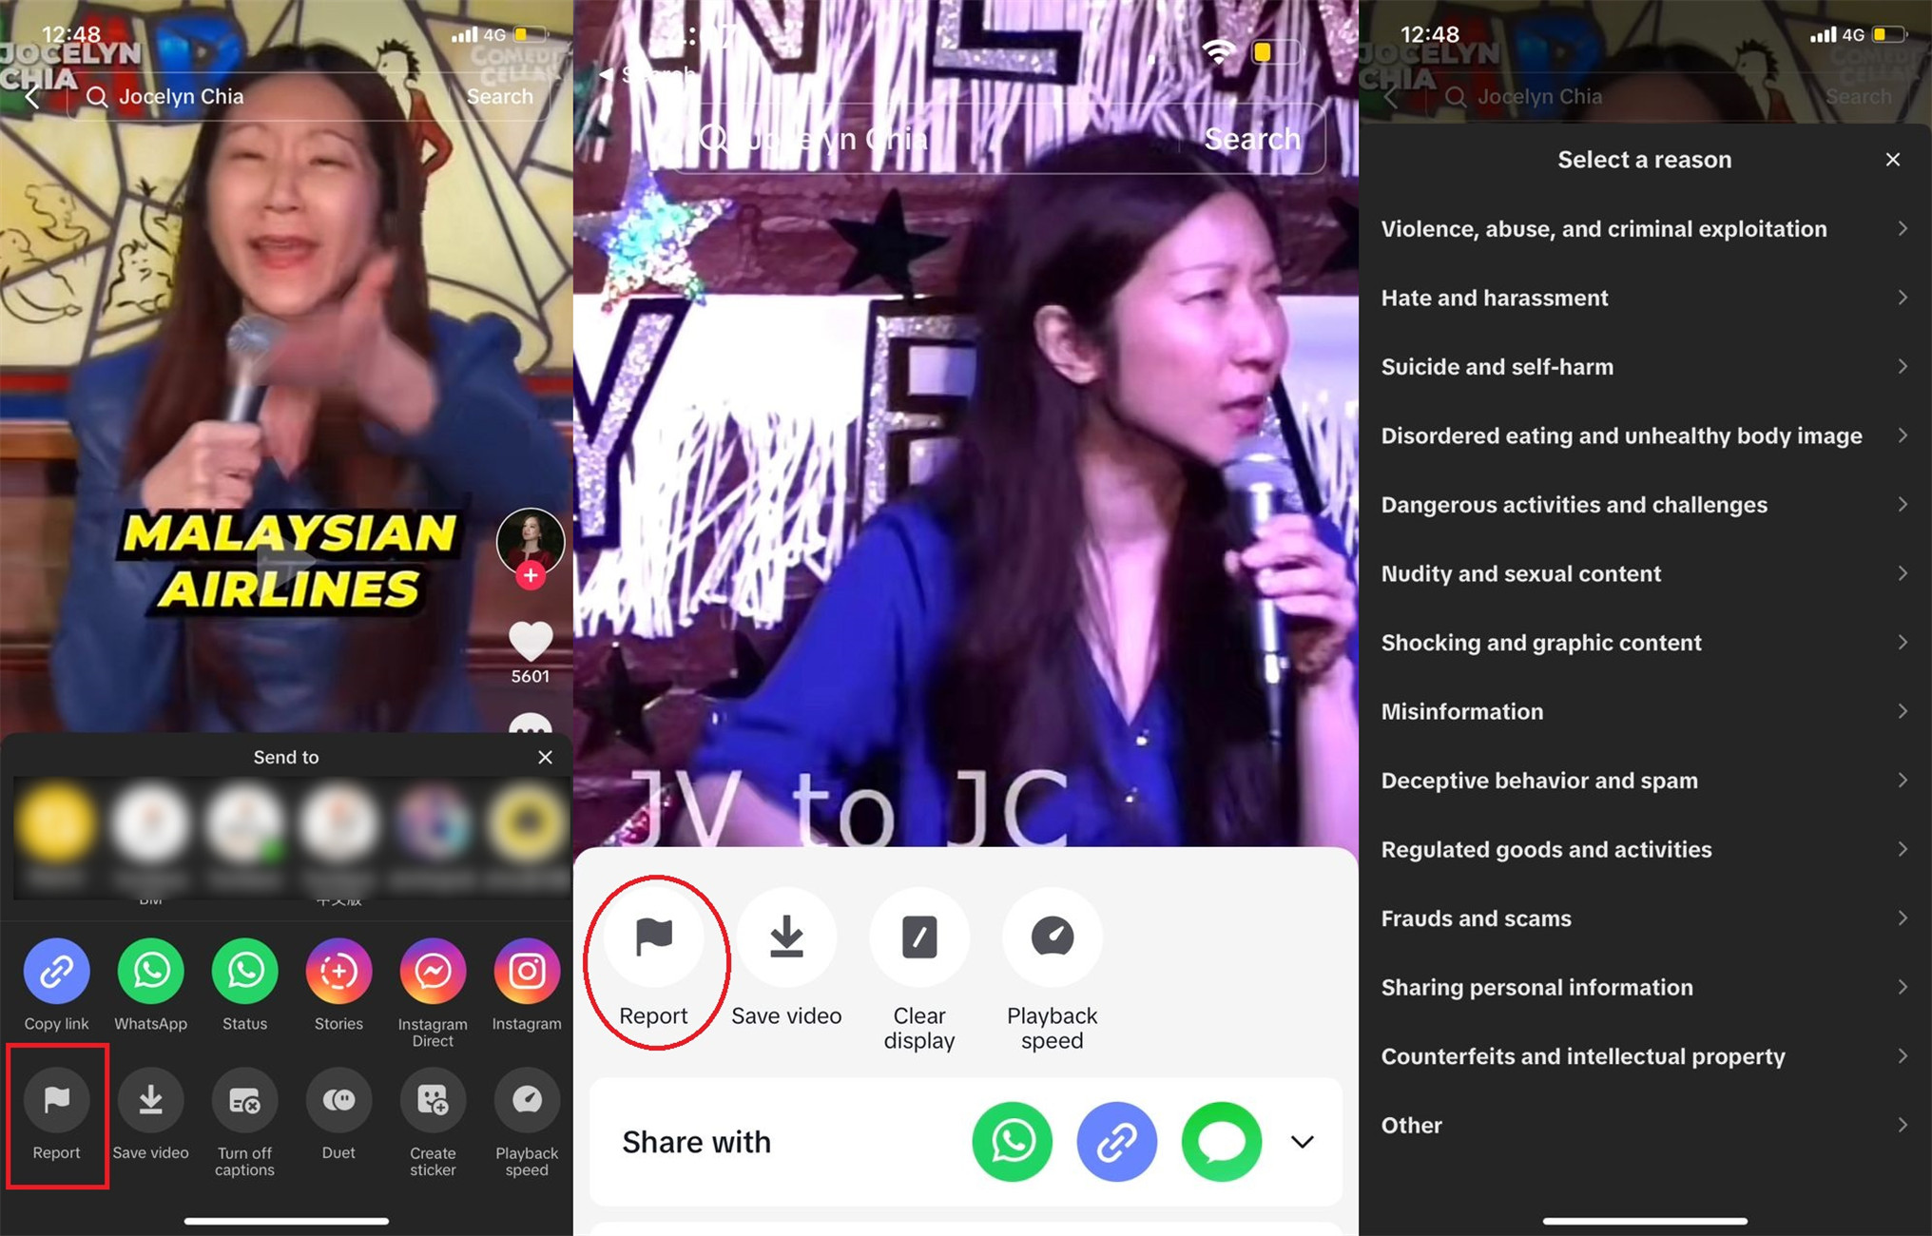The width and height of the screenshot is (1932, 1236).
Task: Open chevron for Shocking and graphic content
Action: click(x=1903, y=642)
